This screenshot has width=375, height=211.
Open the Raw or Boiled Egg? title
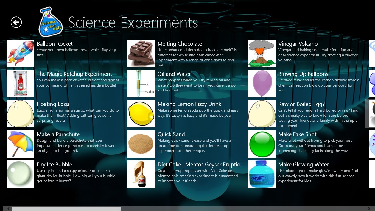click(301, 104)
